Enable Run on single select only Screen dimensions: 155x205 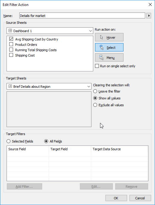coord(97,66)
